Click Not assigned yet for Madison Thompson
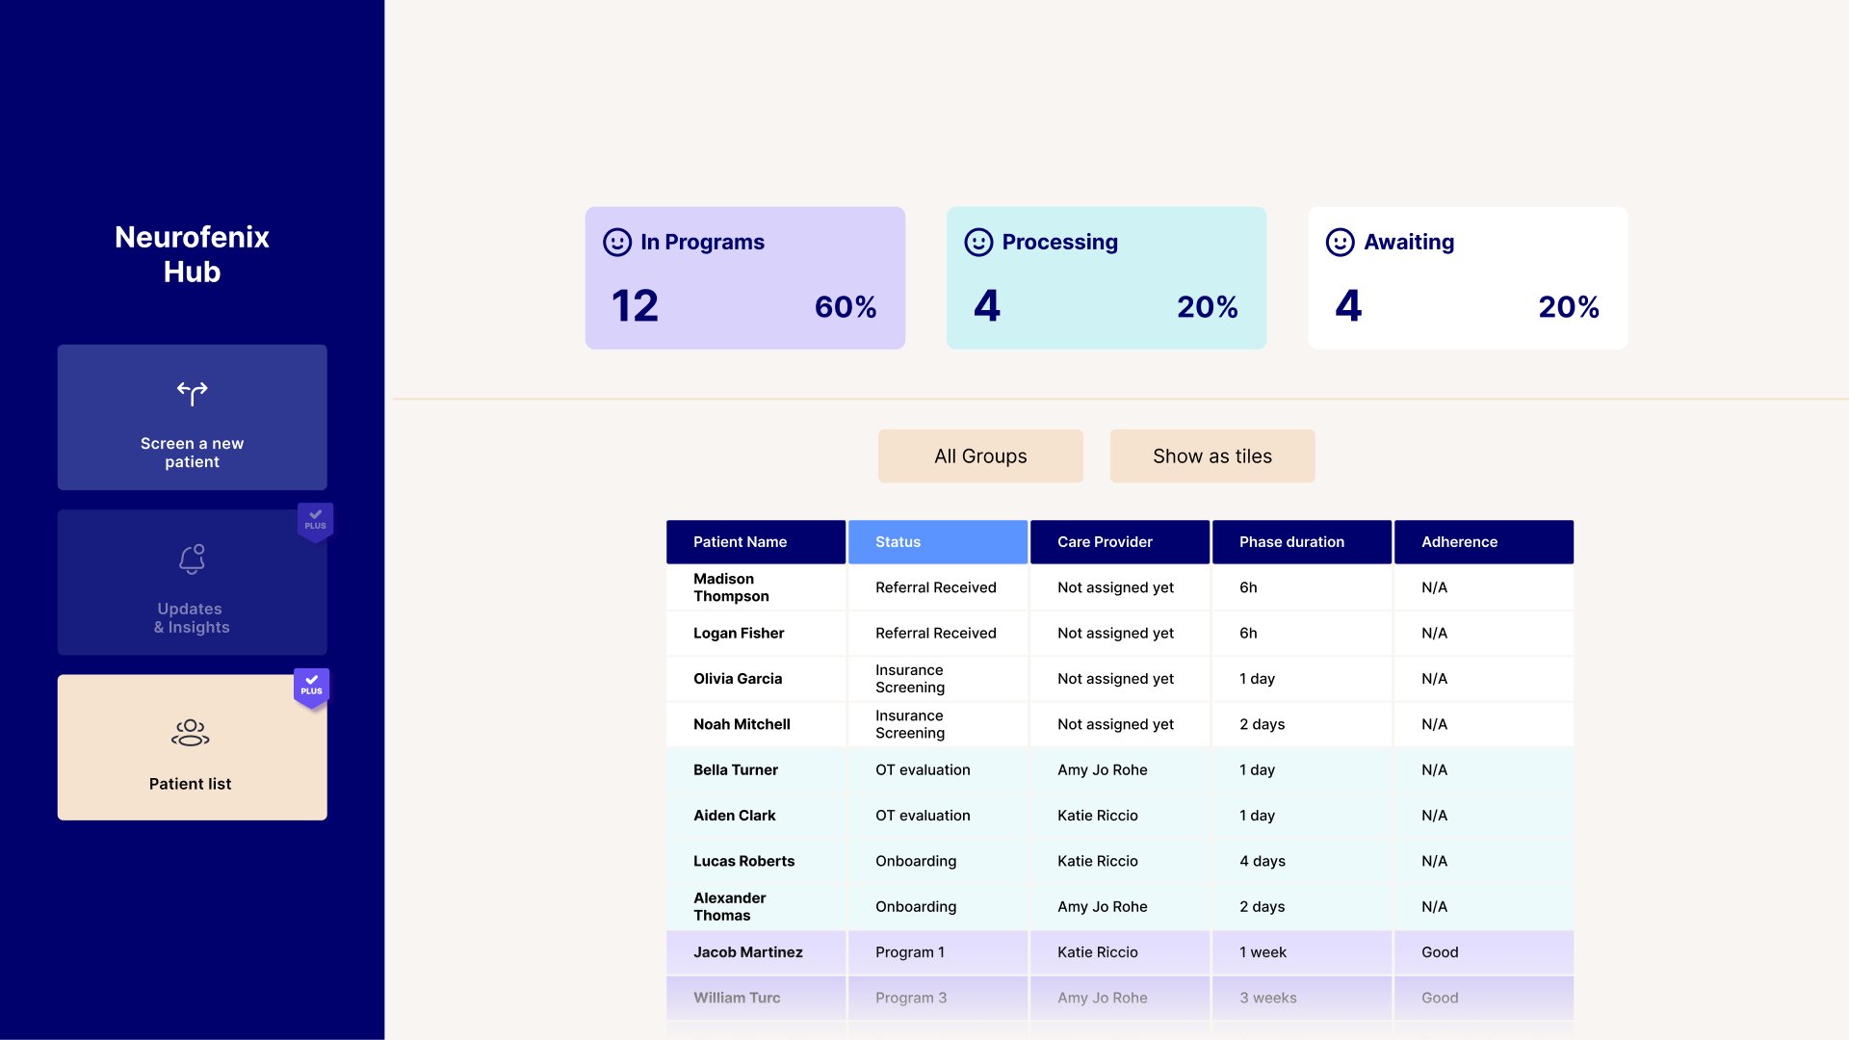 1115,587
